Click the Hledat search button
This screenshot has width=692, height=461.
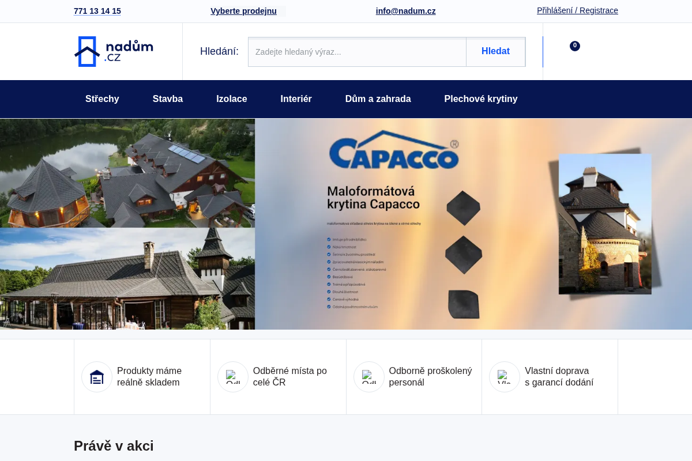point(495,52)
